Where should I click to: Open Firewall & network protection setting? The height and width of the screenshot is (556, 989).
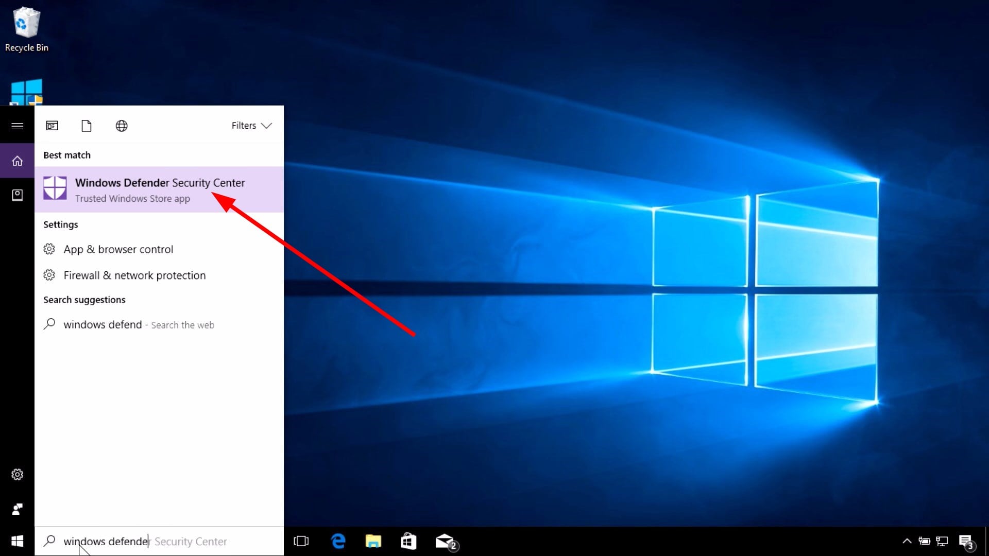(134, 275)
